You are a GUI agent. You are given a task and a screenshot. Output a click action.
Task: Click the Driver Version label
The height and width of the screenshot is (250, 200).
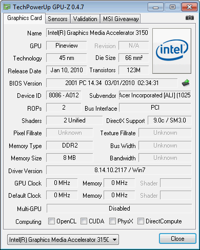25,171
